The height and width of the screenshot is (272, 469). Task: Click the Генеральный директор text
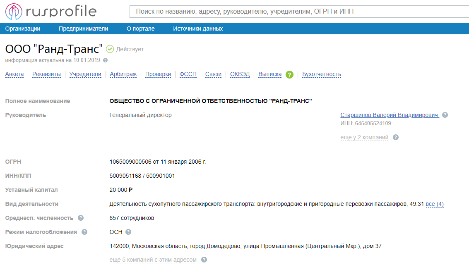coord(141,115)
